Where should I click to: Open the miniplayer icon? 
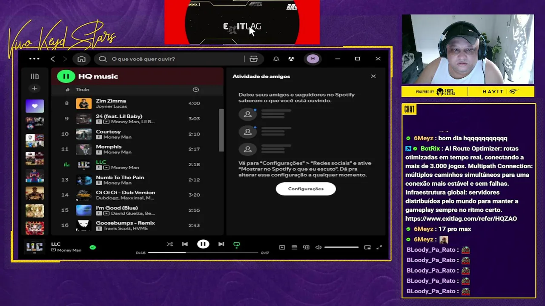pyautogui.click(x=367, y=247)
